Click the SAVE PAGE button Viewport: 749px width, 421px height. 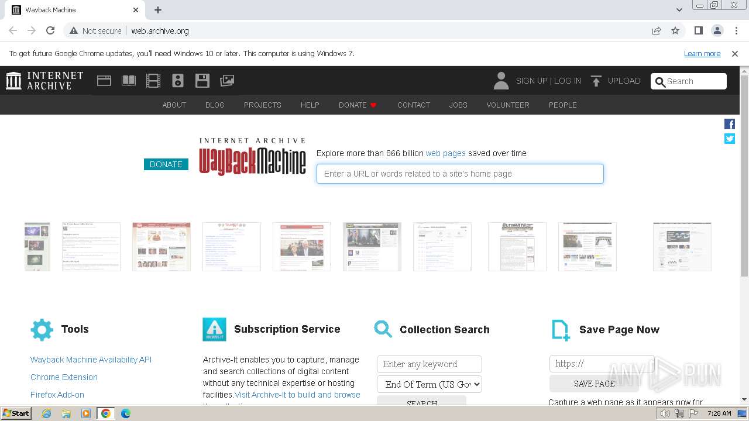[594, 384]
